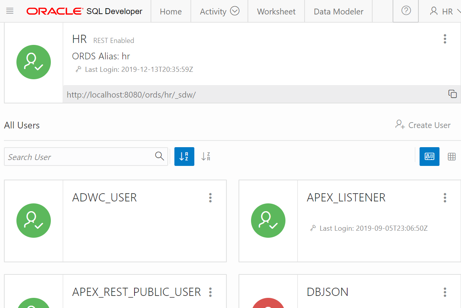Image resolution: width=461 pixels, height=308 pixels.
Task: Click the DBJSON user name
Action: 328,292
